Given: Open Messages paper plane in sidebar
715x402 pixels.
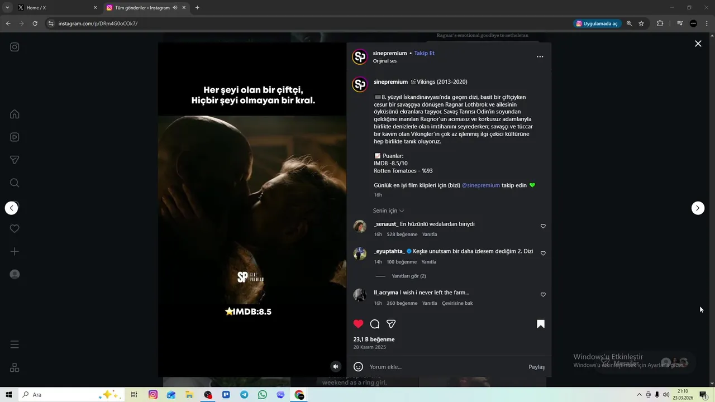Looking at the screenshot, I should tap(15, 160).
